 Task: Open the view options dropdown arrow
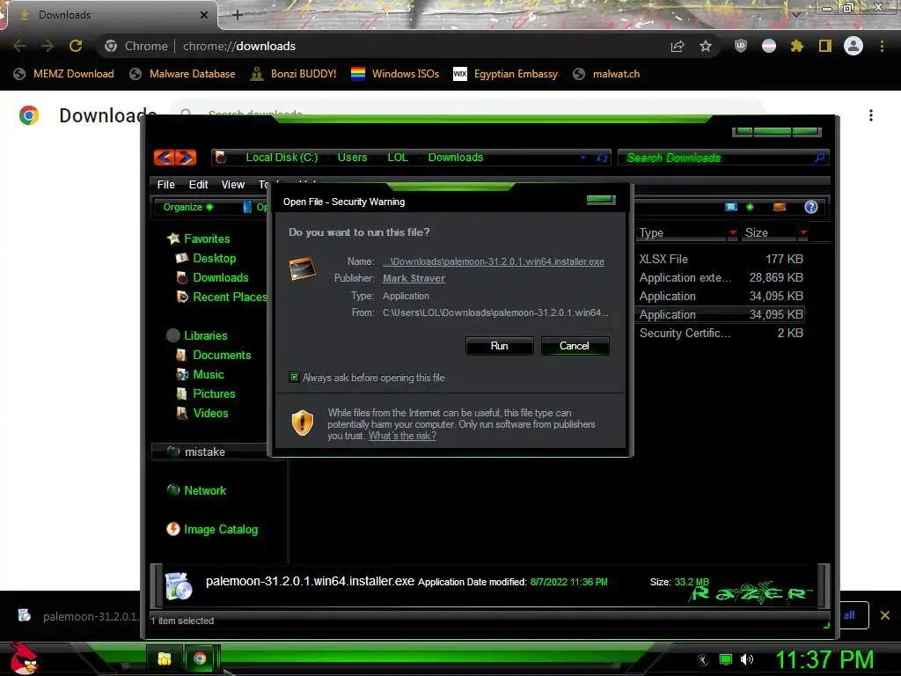(x=750, y=207)
